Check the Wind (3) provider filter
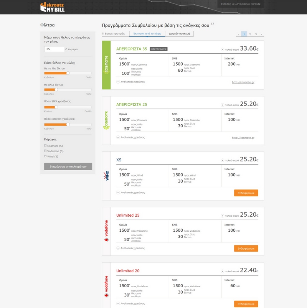 pyautogui.click(x=45, y=156)
